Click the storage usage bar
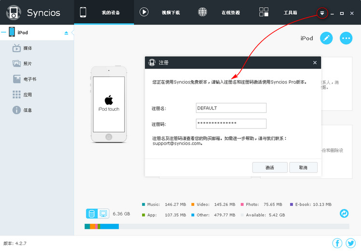The width and height of the screenshot is (361, 251). click(217, 226)
